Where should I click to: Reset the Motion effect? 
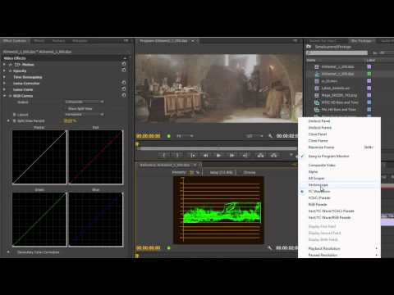pos(124,64)
